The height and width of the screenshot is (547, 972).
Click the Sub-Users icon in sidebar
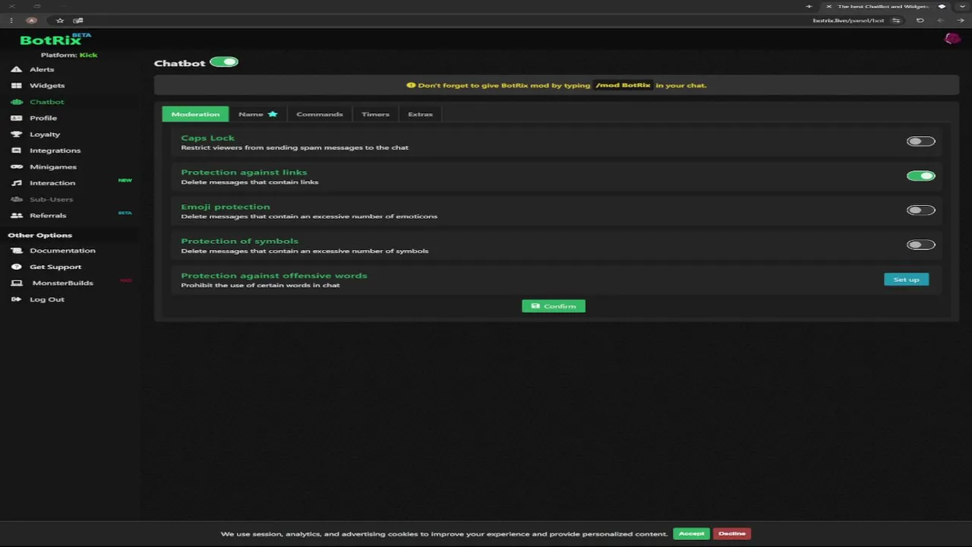click(16, 199)
